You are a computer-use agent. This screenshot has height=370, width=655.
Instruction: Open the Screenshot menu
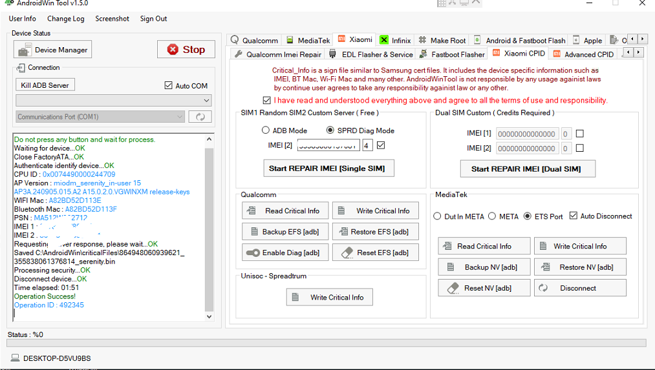[x=112, y=19]
